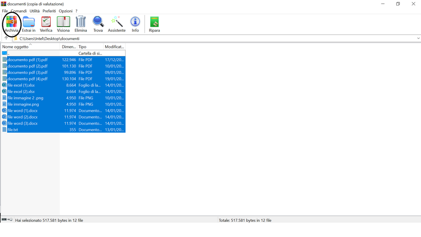
Task: Click 'Foglio di la...' type of file excel (1).xlsx
Action: coord(90,85)
